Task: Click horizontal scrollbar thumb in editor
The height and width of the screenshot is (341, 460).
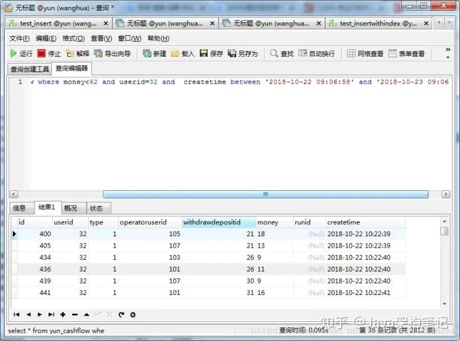Action: pos(266,194)
